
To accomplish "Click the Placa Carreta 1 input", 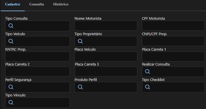I will (x=173, y=56).
